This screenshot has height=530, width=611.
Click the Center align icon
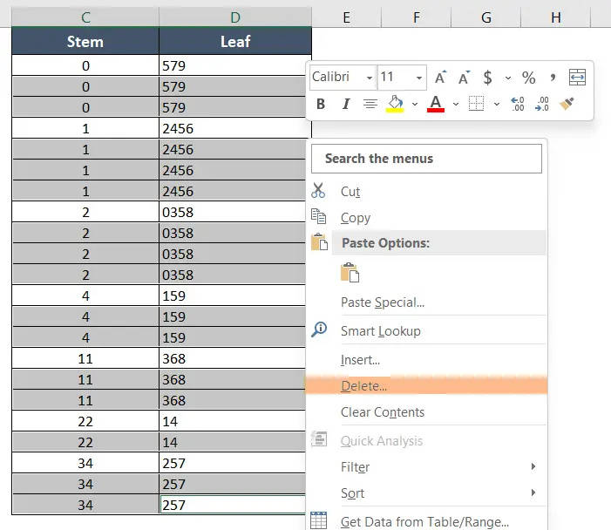pyautogui.click(x=370, y=104)
